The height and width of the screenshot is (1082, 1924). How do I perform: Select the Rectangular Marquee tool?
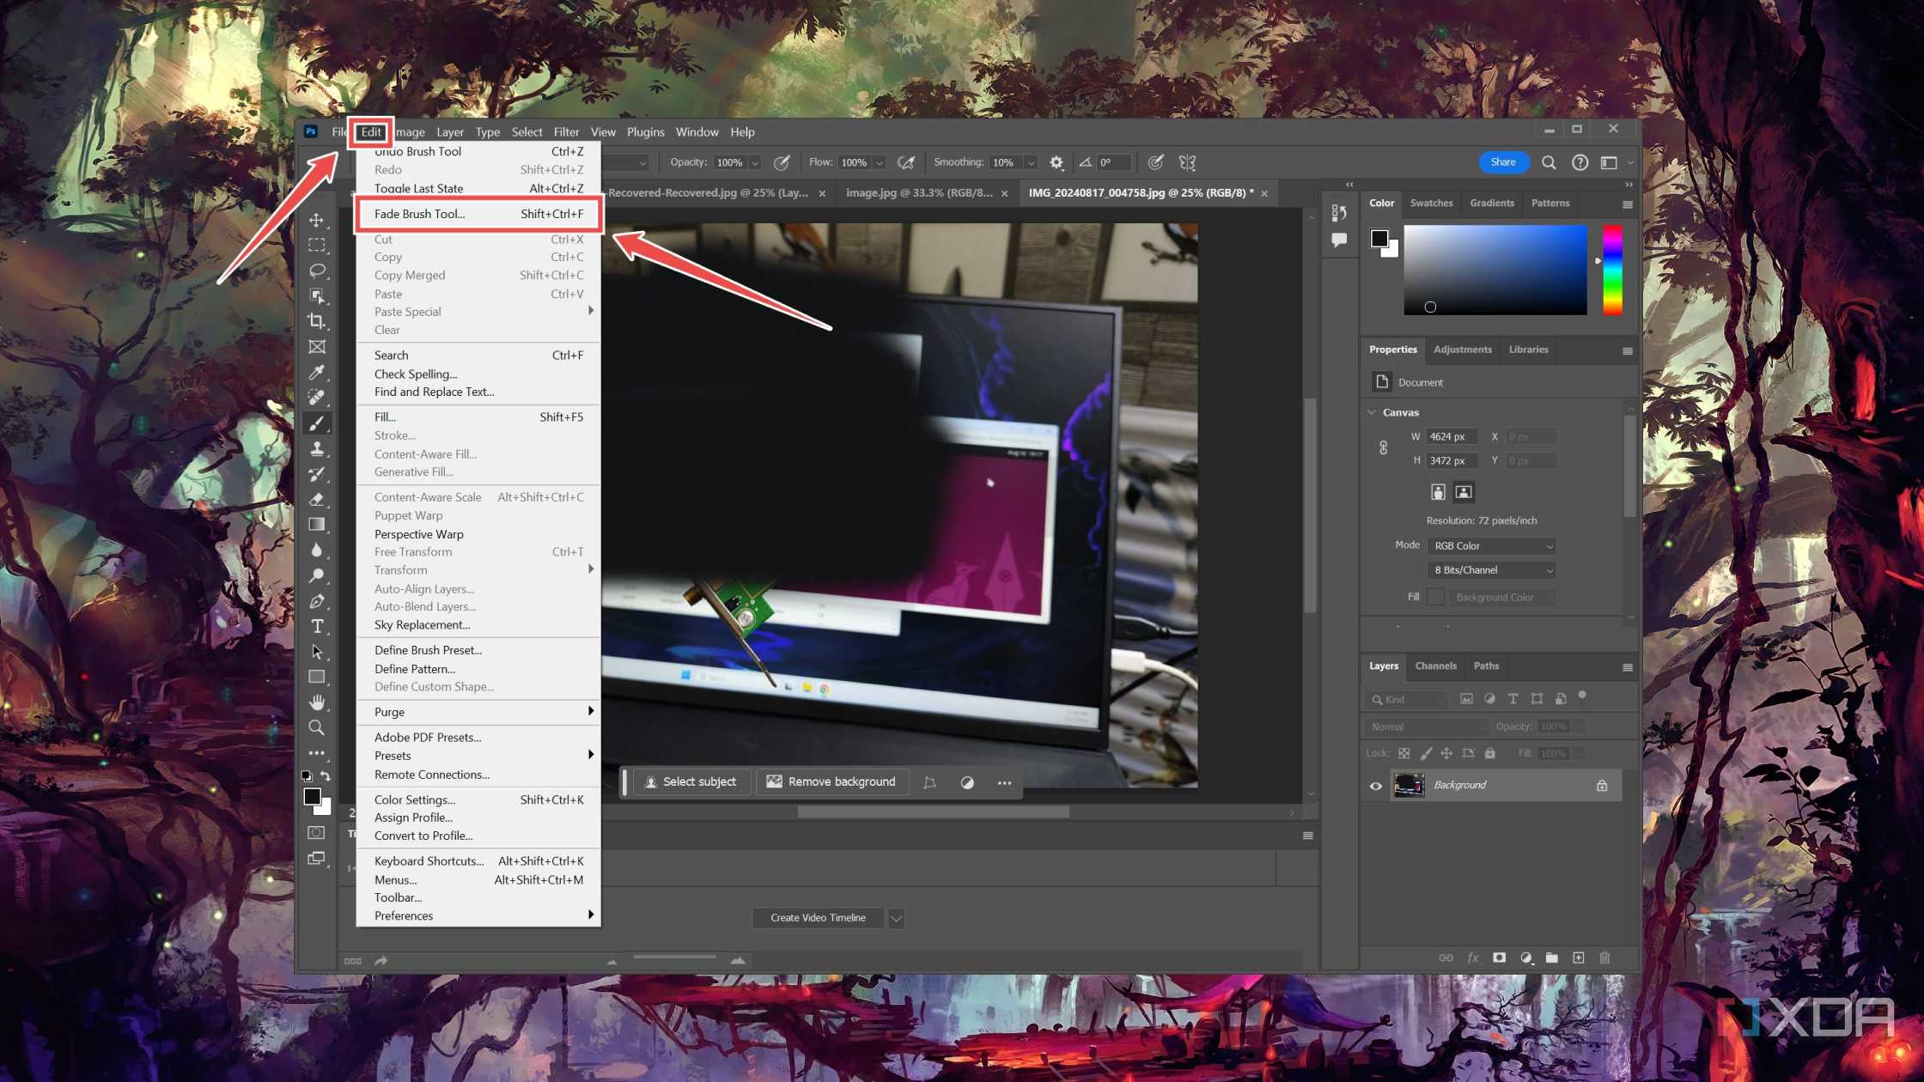pos(317,246)
